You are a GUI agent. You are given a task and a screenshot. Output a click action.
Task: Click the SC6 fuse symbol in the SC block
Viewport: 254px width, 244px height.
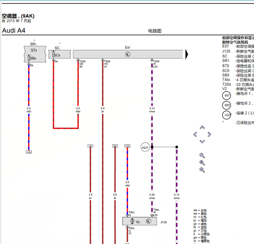(x=53, y=54)
